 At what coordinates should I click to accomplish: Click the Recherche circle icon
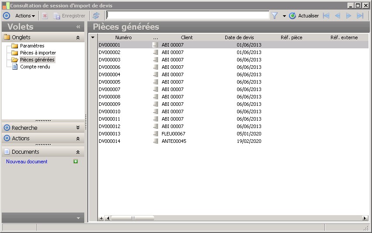tap(7, 128)
